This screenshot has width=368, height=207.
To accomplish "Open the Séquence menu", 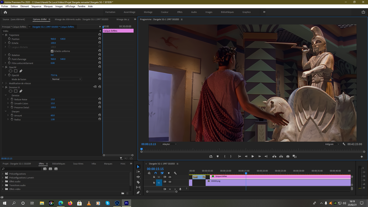I will click(36, 6).
